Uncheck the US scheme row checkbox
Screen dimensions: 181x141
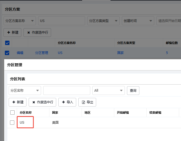[7, 53]
